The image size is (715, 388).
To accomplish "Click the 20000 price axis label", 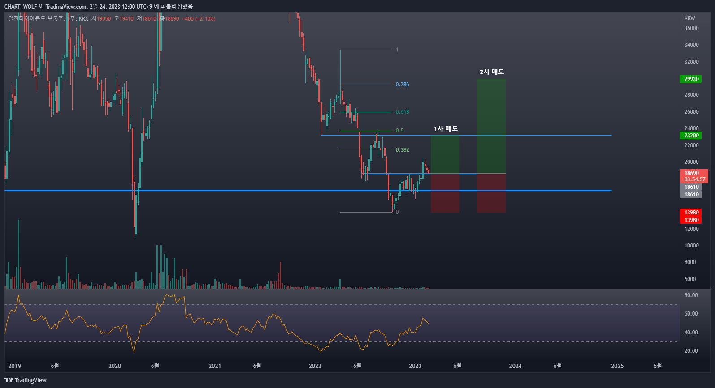I will click(x=691, y=162).
